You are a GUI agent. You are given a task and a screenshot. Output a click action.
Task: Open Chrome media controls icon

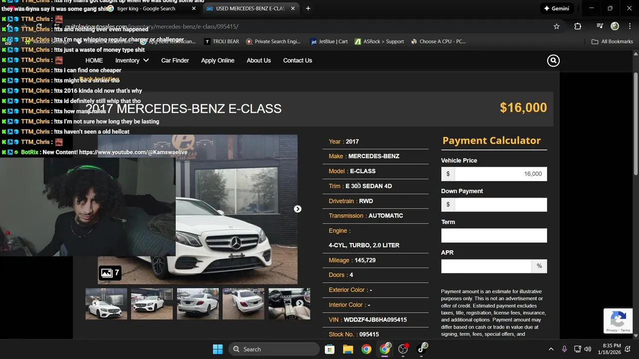(600, 26)
